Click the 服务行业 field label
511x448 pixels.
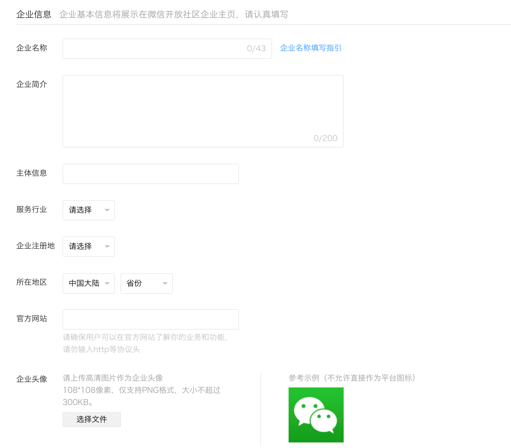coord(32,209)
